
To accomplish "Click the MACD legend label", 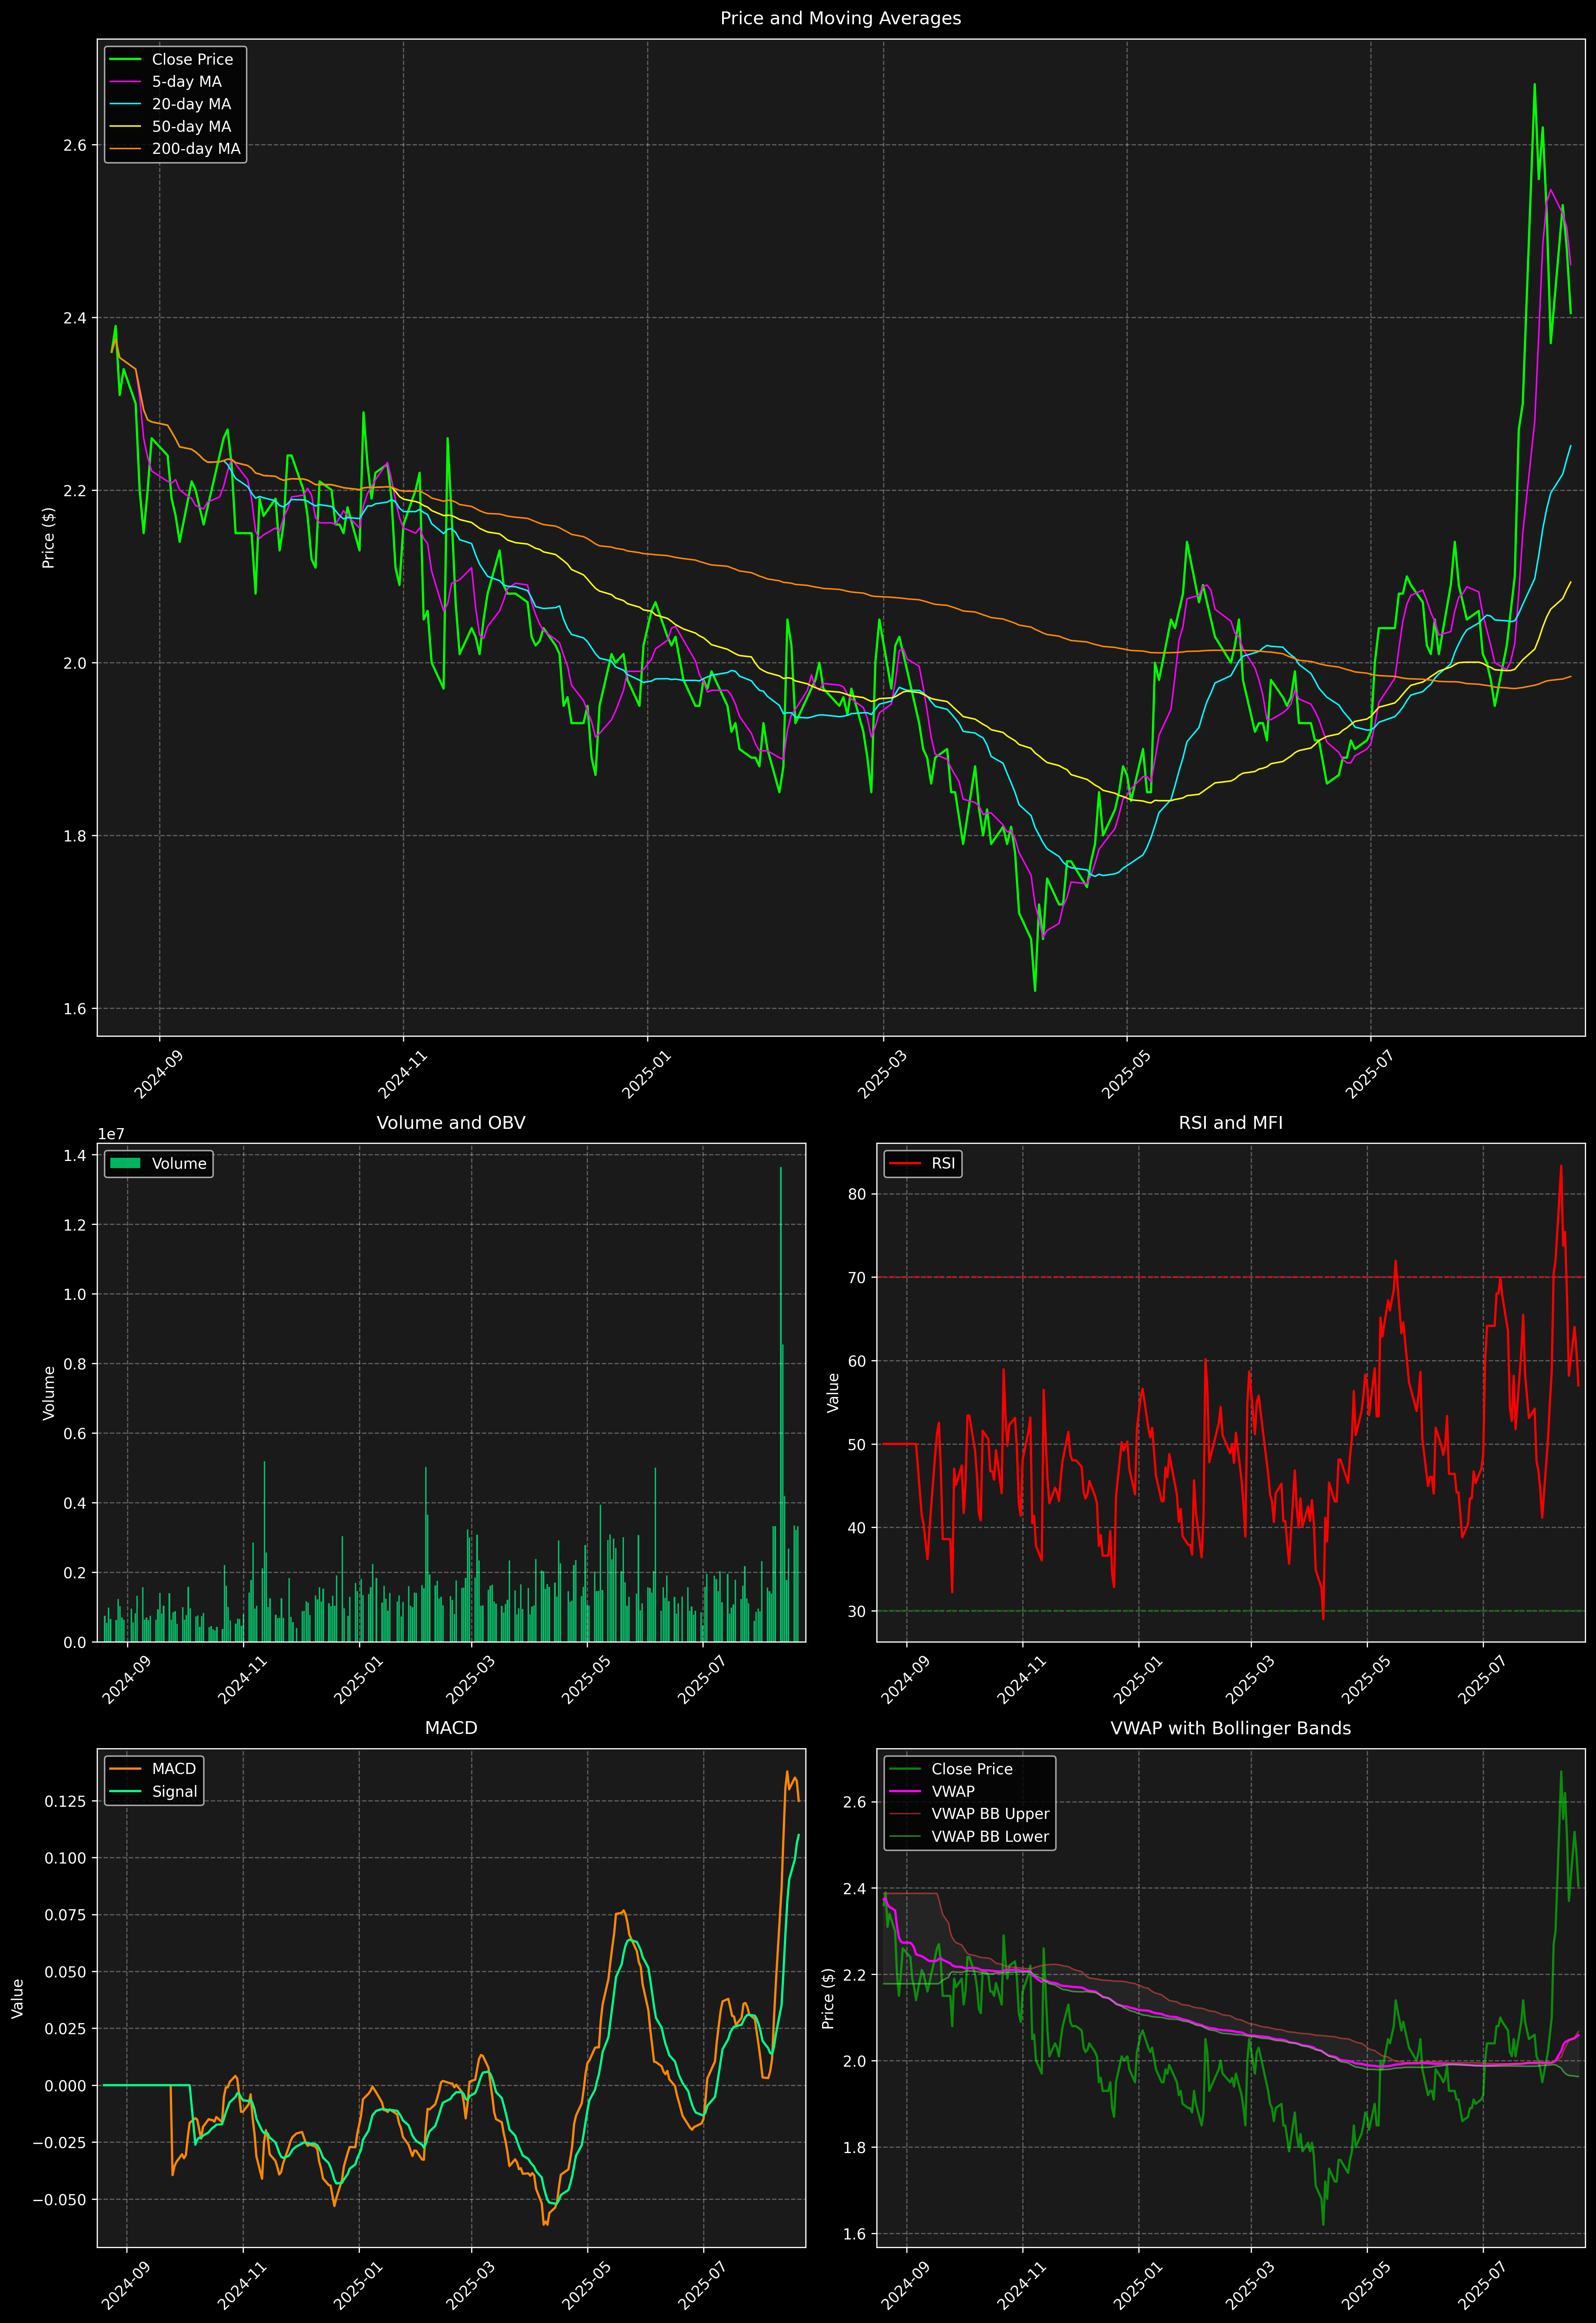I will click(173, 1769).
